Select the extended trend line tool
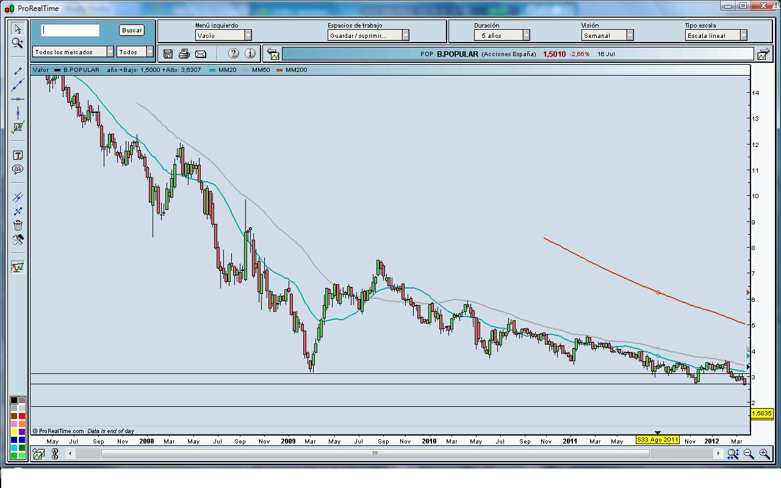This screenshot has width=781, height=488. pos(18,85)
